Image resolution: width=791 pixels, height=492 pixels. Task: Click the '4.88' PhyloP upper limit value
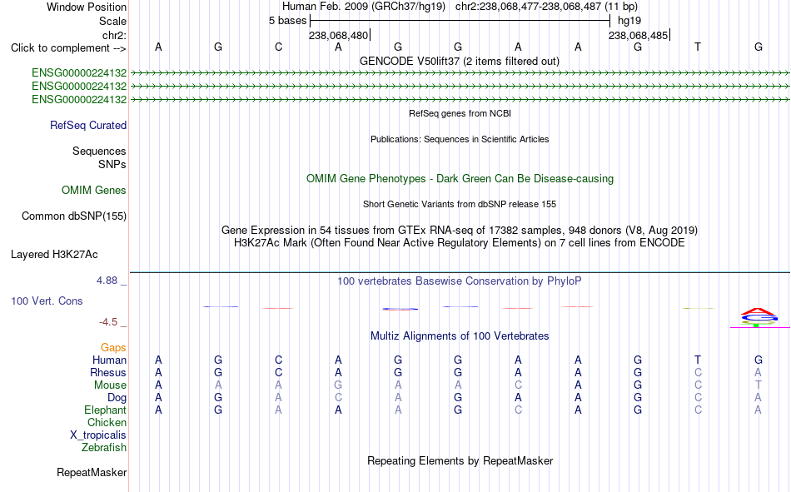pos(107,280)
